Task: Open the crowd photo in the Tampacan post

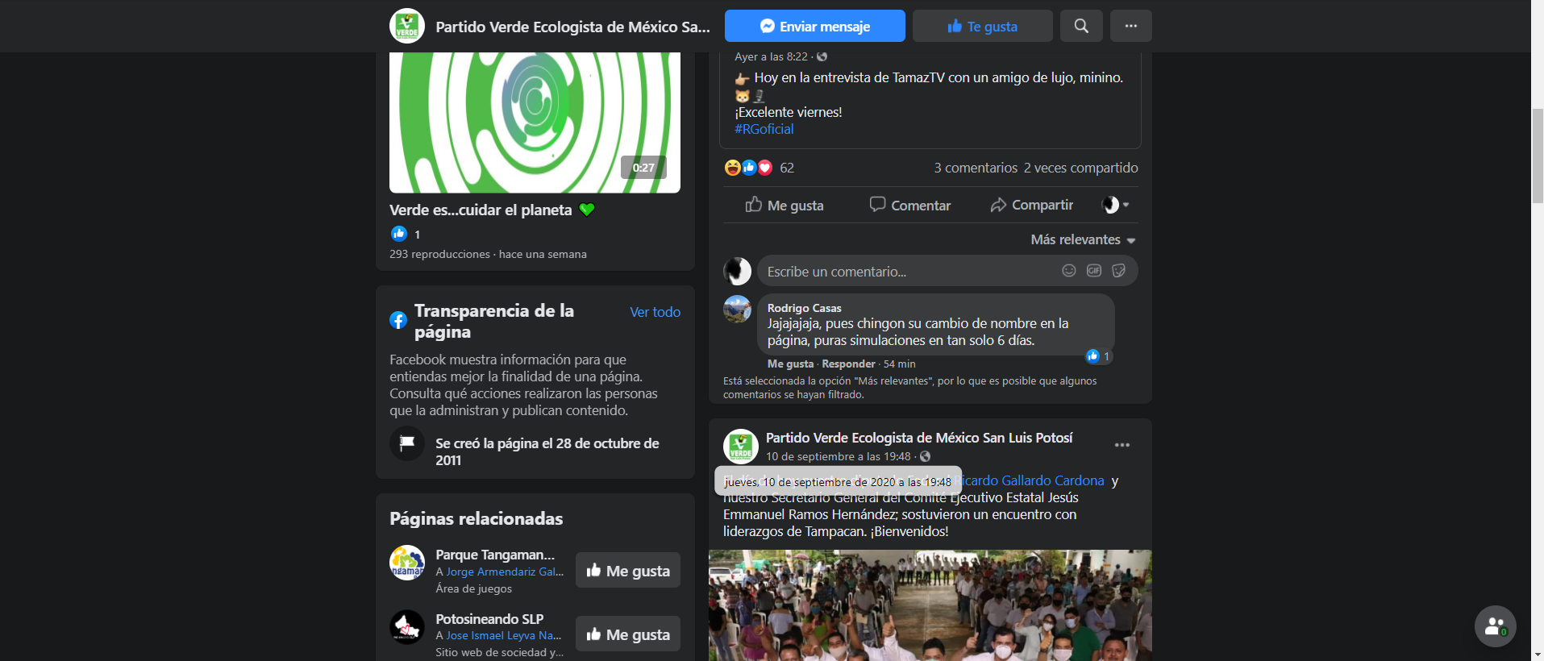Action: [x=930, y=605]
